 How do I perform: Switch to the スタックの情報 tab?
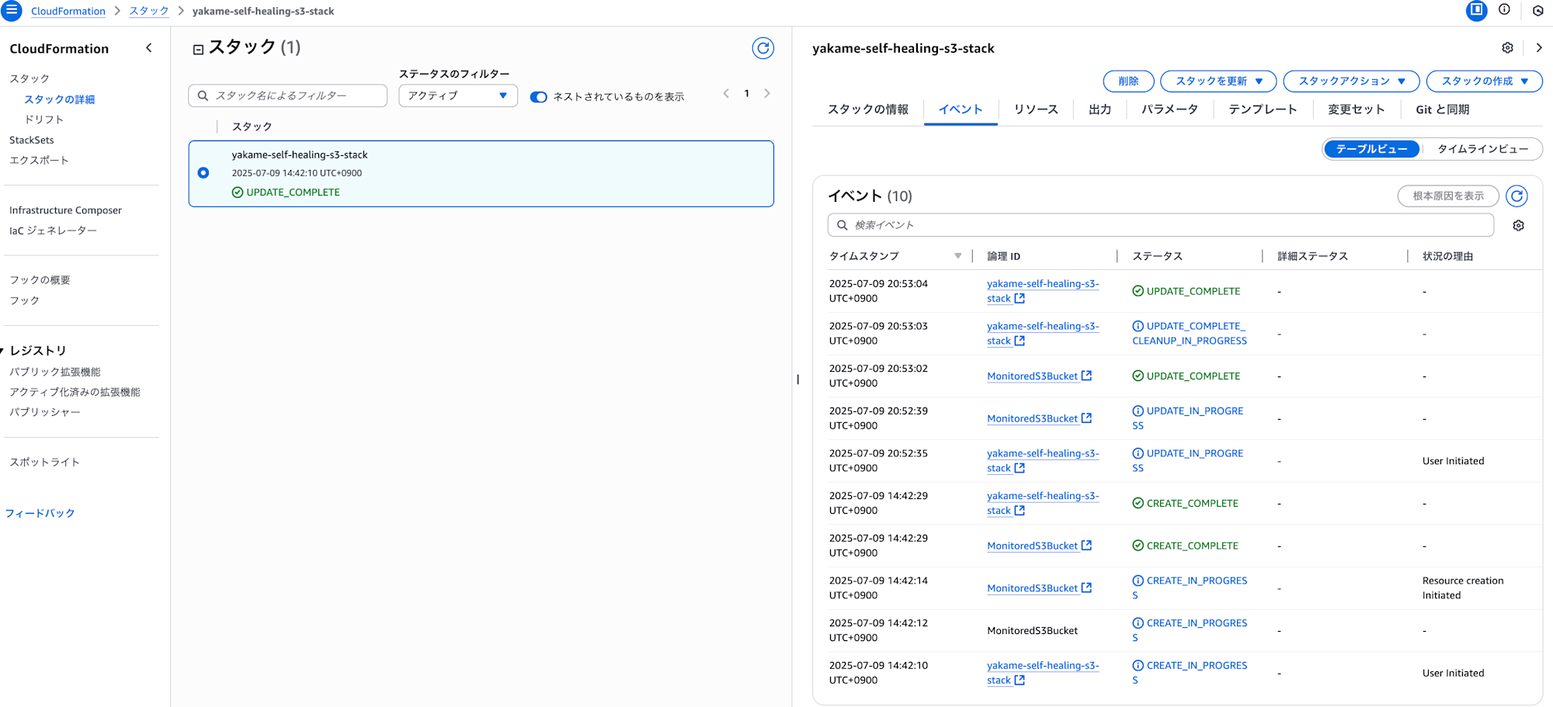[x=867, y=109]
